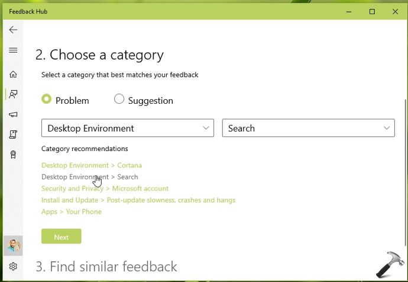Choose Desktop Environment > Cortana recommendation

tap(92, 165)
